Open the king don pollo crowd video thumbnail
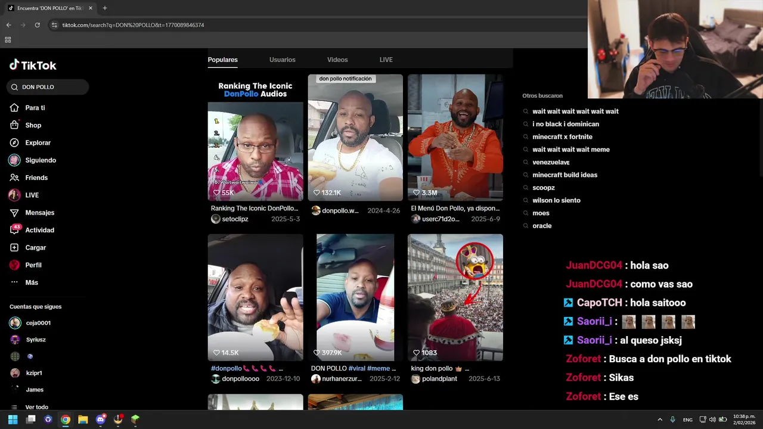 455,297
